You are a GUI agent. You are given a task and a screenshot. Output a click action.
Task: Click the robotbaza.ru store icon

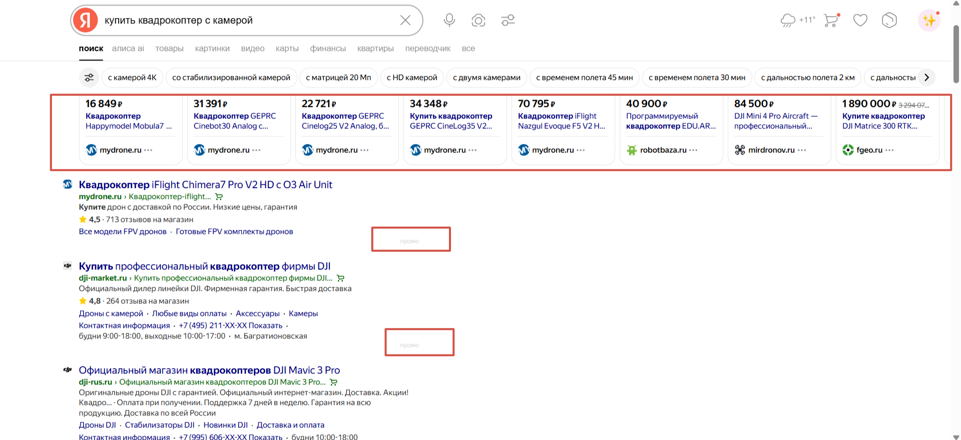(x=632, y=150)
